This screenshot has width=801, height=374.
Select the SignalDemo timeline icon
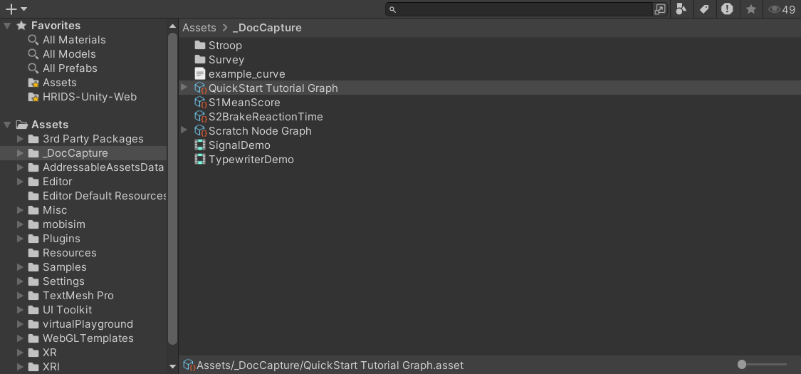pos(200,145)
